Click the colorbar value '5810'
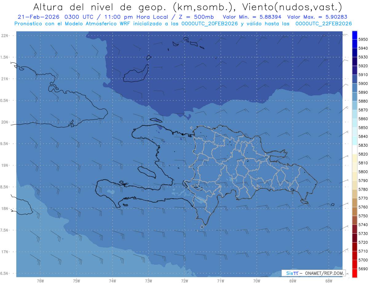Image resolution: width=369 pixels, height=285 pixels. [x=363, y=163]
